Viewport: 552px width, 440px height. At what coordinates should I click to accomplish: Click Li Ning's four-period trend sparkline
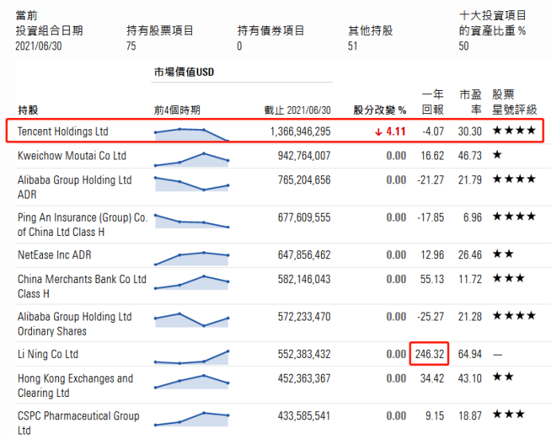coord(191,357)
